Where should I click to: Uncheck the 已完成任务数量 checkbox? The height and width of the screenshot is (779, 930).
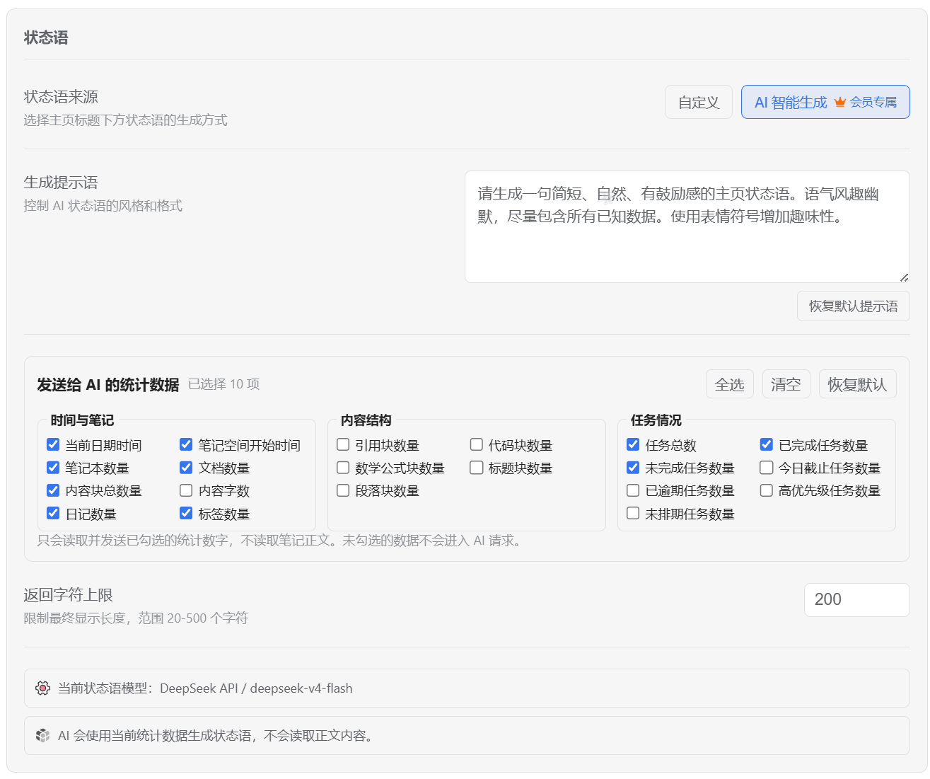[767, 444]
